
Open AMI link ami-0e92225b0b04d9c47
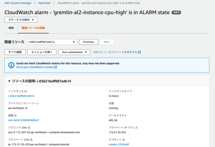(x=24, y=120)
